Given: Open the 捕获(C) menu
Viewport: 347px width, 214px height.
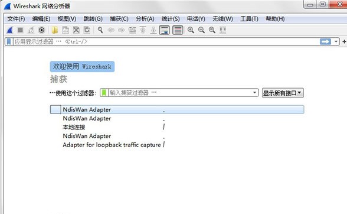Looking at the screenshot, I should [x=119, y=19].
